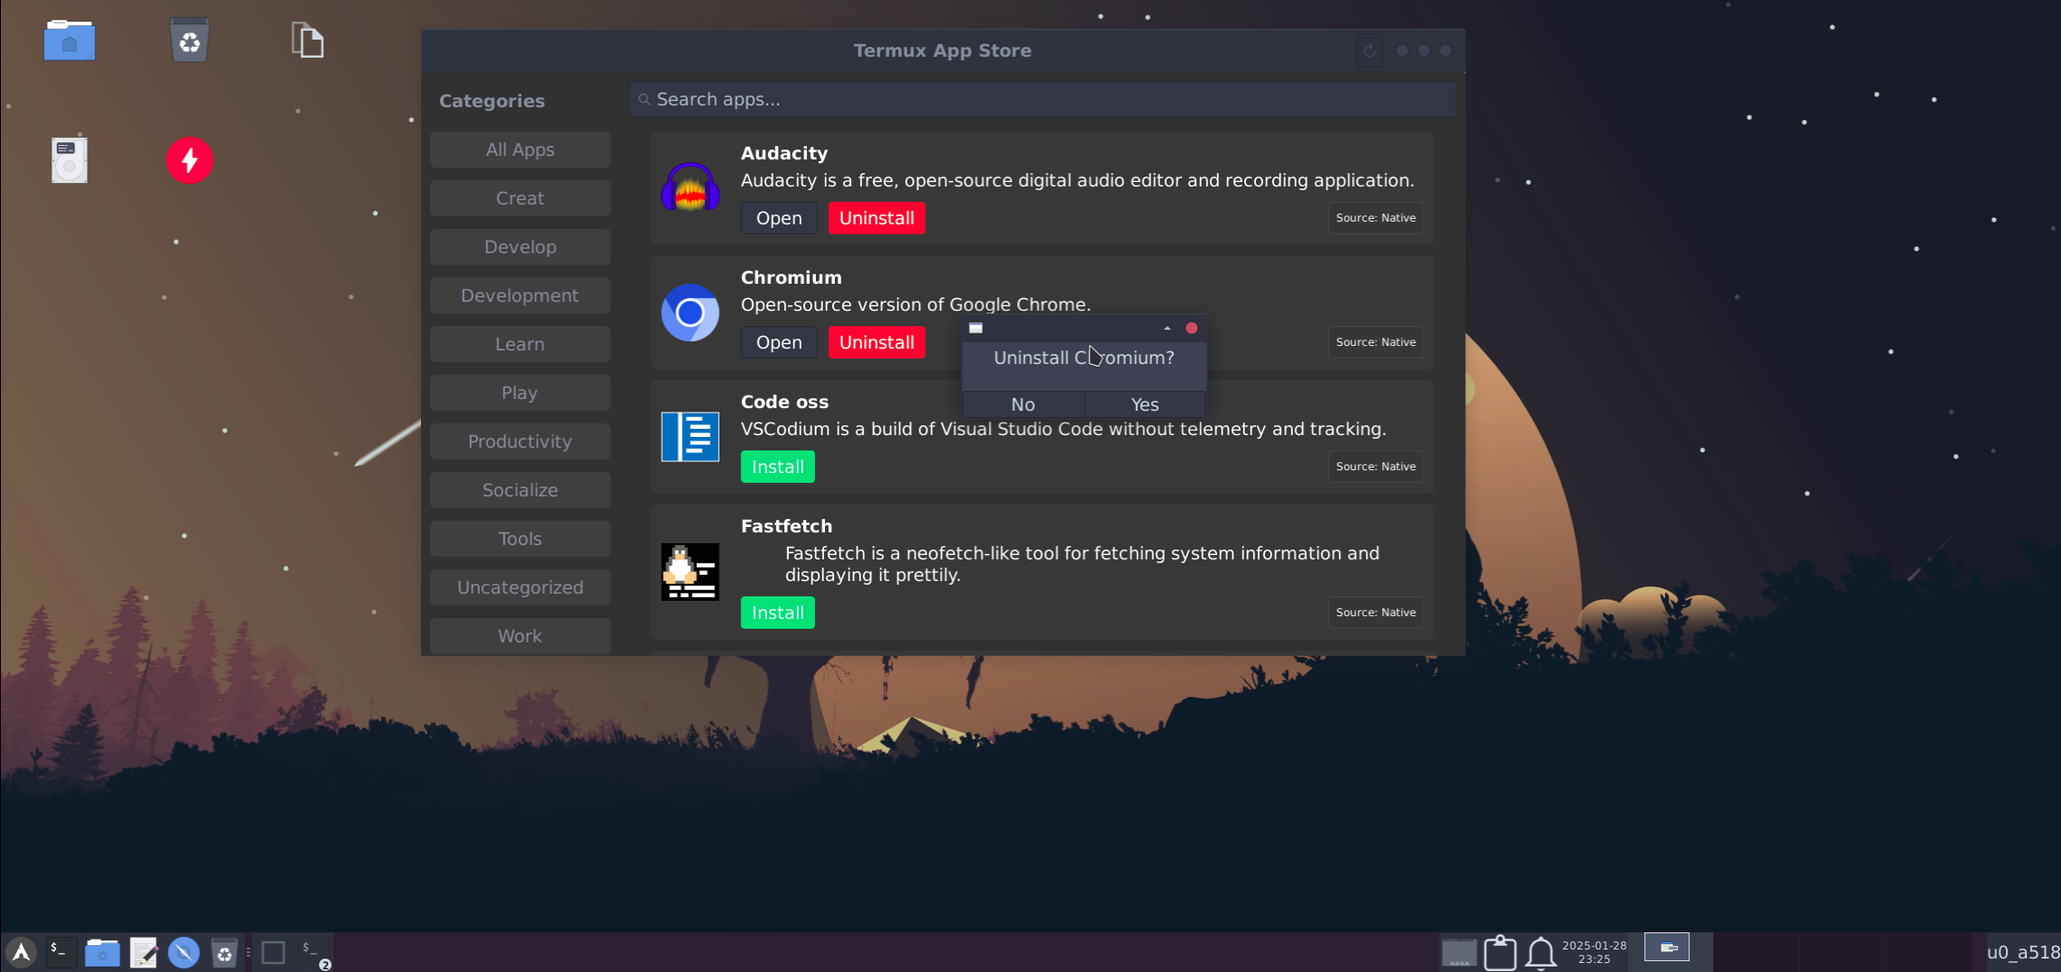Screen dimensions: 2061x972
Task: Select the Creat category
Action: 520,198
